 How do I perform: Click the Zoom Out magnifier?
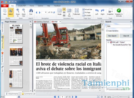click(x=24, y=13)
